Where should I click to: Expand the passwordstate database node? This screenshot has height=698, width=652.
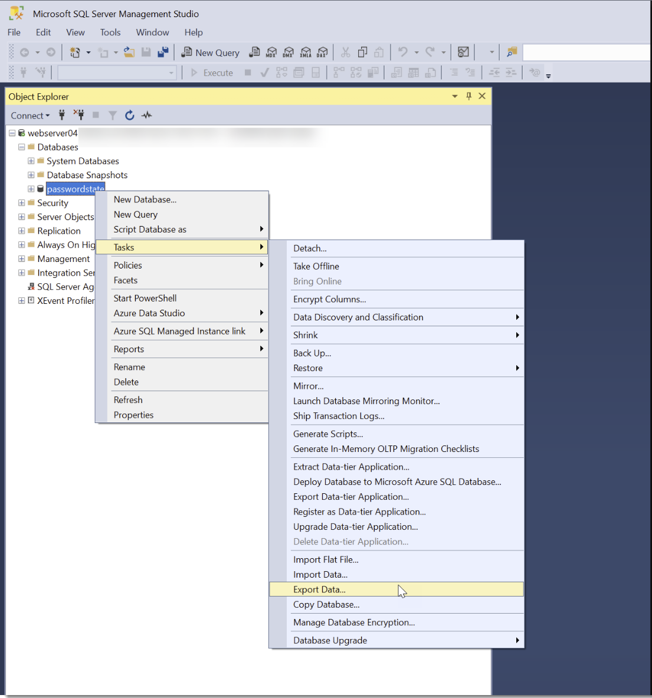pyautogui.click(x=31, y=189)
